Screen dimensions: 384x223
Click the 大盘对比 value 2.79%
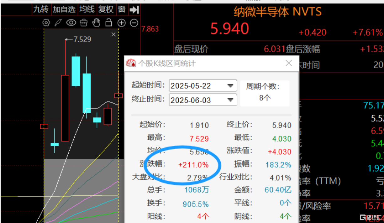[198, 178]
